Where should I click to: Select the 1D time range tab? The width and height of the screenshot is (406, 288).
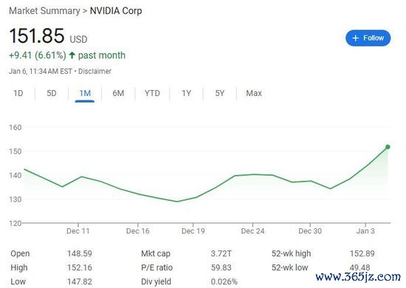coord(18,93)
